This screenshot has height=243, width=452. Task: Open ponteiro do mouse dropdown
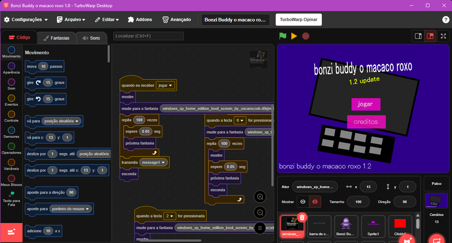tap(70, 209)
